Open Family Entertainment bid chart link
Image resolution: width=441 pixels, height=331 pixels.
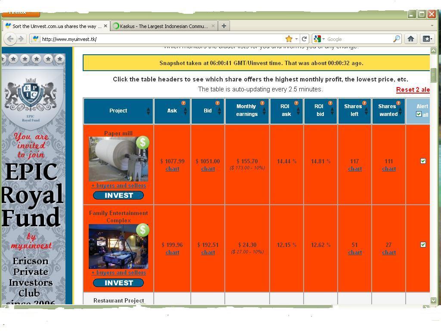208,252
